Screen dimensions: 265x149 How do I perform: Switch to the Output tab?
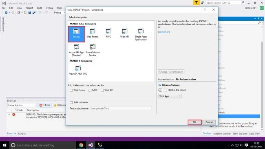pyautogui.click(x=22, y=133)
